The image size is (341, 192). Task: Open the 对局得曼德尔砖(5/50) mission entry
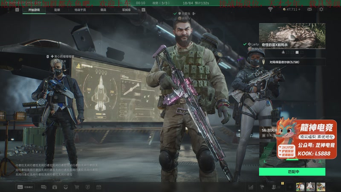(x=292, y=62)
